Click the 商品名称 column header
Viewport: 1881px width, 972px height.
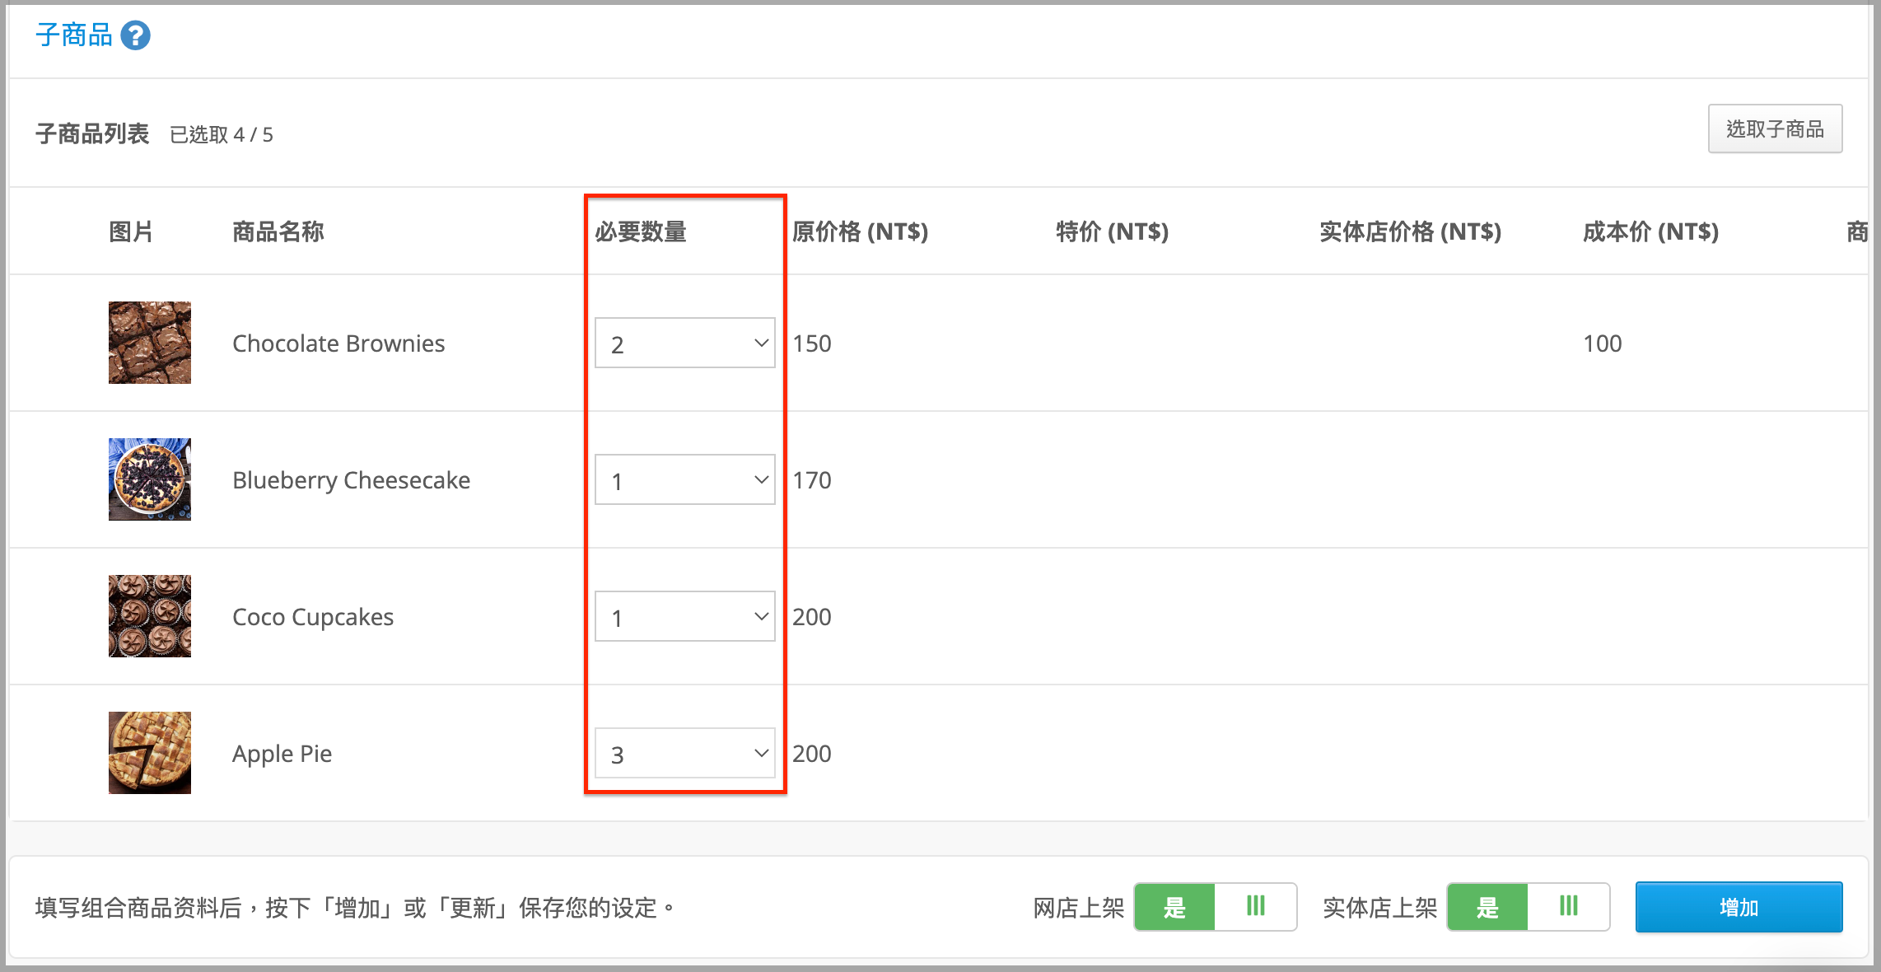278,231
